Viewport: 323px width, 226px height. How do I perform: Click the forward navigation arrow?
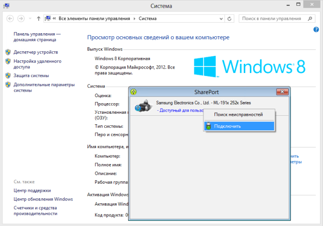coord(21,19)
